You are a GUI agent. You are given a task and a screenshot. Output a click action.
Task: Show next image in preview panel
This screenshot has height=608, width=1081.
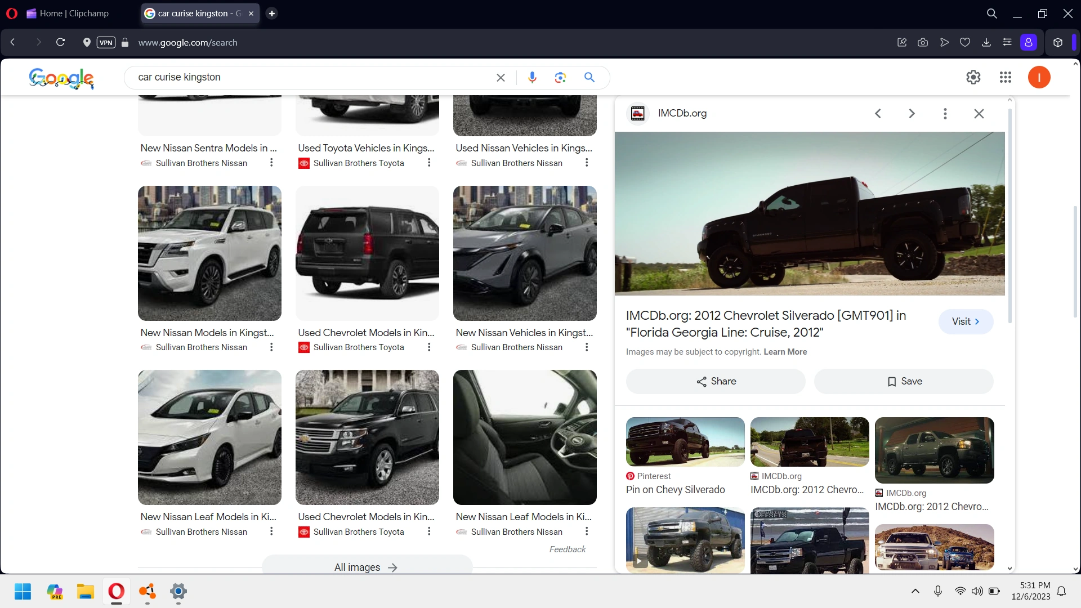[912, 114]
